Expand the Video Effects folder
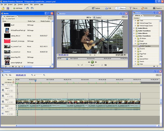The height and width of the screenshot is (131, 164). tap(134, 33)
